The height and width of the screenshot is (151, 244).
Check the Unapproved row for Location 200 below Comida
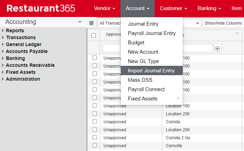point(94,130)
